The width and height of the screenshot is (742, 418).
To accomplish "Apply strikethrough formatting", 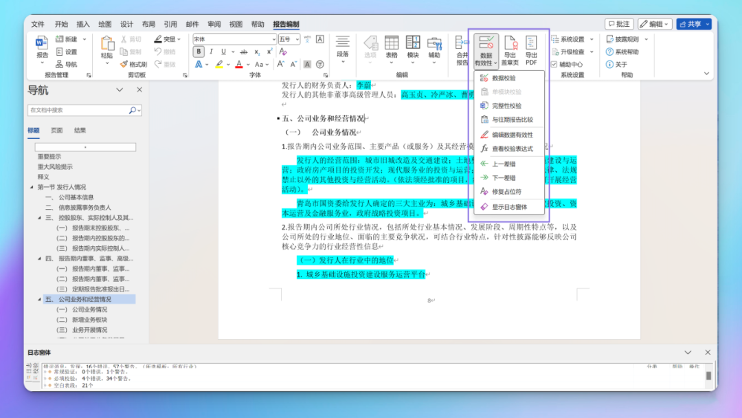I will point(244,52).
